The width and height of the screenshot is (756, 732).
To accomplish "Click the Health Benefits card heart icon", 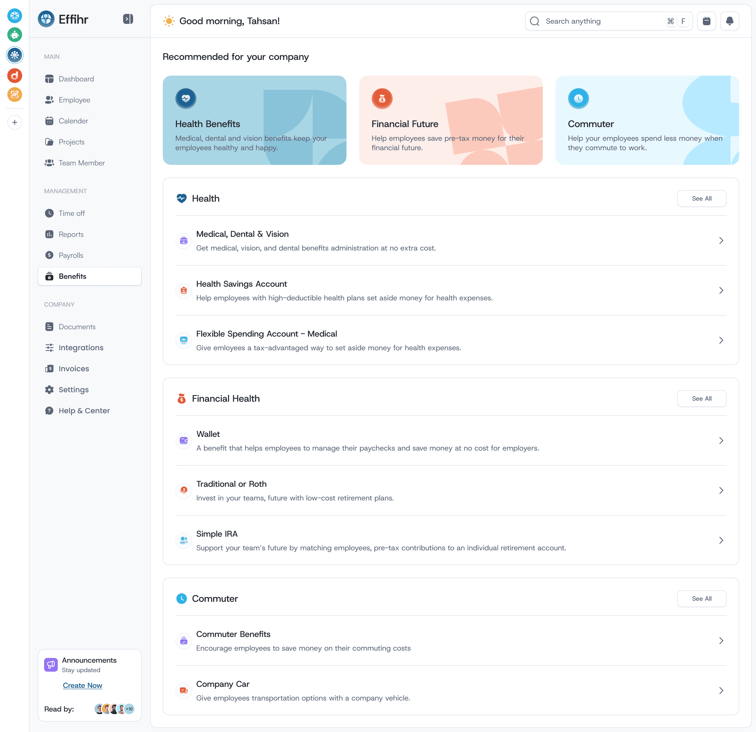I will [186, 98].
